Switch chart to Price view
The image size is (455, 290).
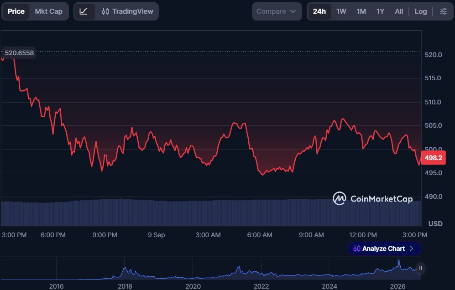[x=16, y=11]
